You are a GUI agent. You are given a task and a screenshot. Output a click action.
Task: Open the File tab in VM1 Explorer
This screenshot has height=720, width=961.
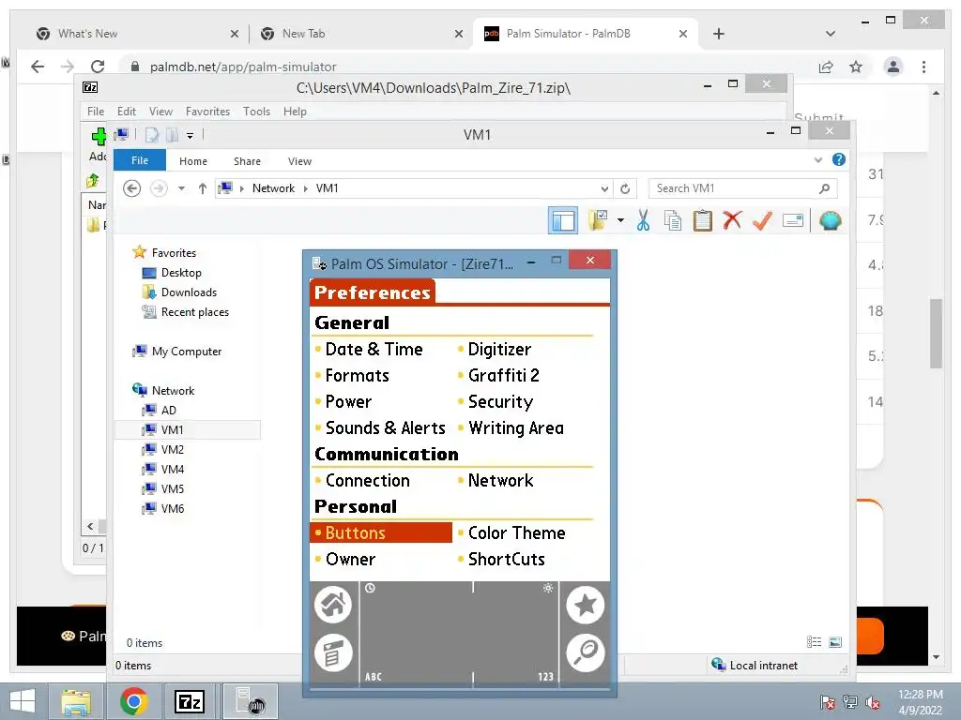click(x=140, y=159)
